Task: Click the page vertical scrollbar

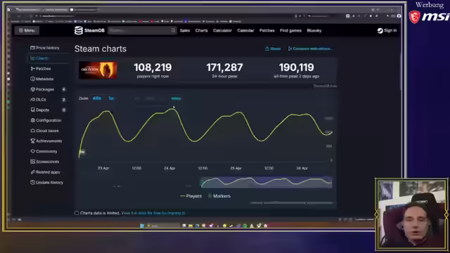Action: coord(401,72)
